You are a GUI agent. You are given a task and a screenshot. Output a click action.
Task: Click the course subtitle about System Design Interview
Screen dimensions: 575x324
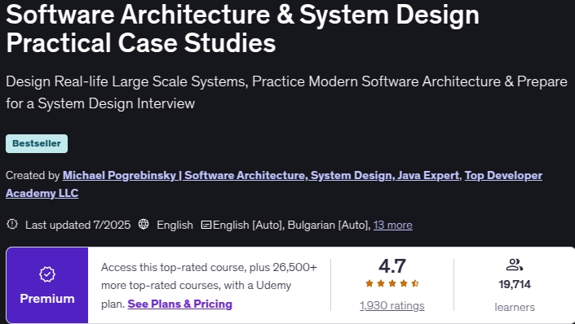286,93
